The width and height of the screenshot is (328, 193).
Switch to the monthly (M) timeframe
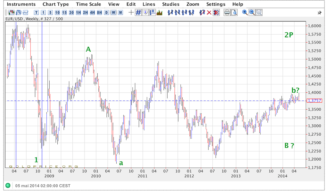pyautogui.click(x=120, y=13)
